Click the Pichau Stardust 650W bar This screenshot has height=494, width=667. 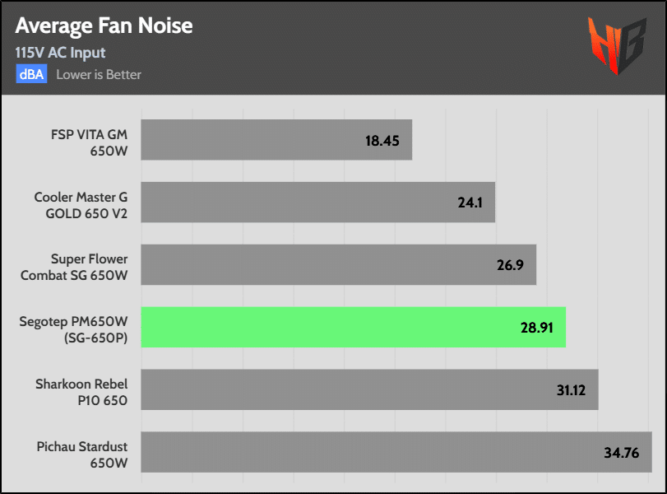click(396, 452)
